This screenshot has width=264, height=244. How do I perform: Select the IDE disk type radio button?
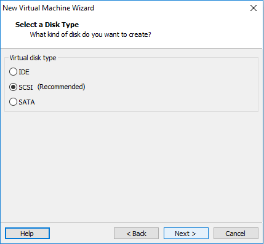(13, 72)
